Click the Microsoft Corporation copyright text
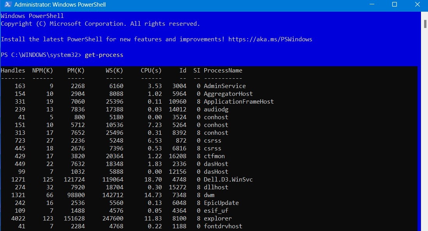 pyautogui.click(x=99, y=23)
